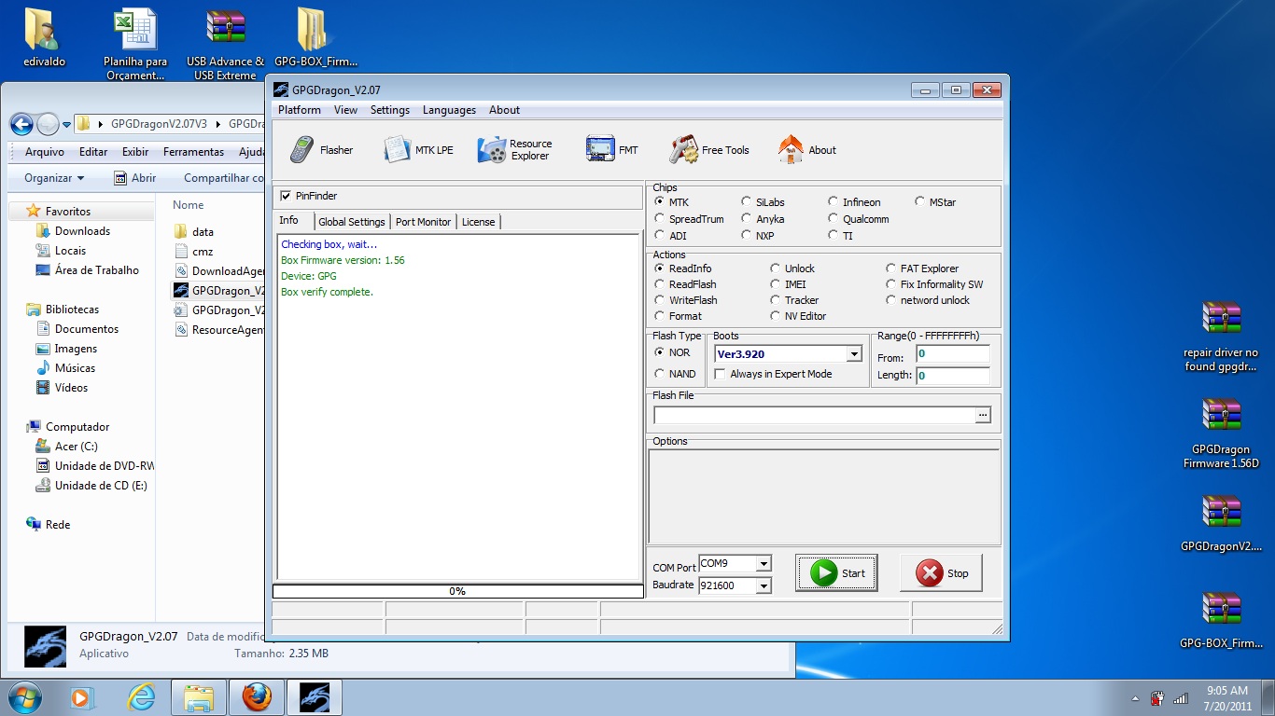Viewport: 1275px width, 716px height.
Task: Click the red Stop button
Action: click(x=941, y=573)
